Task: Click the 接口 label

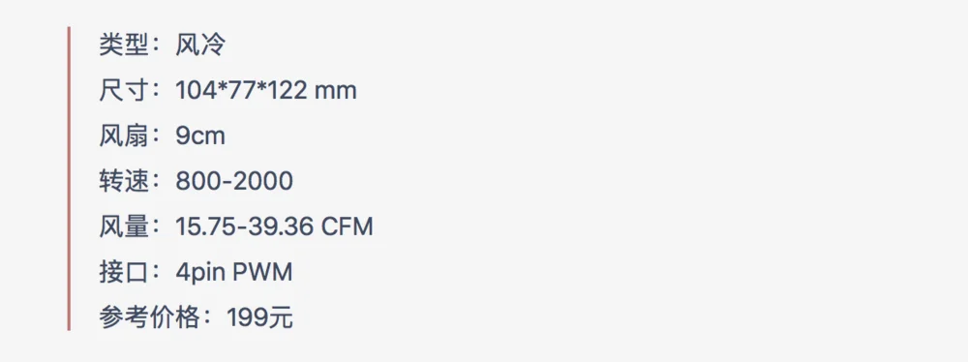Action: [124, 272]
